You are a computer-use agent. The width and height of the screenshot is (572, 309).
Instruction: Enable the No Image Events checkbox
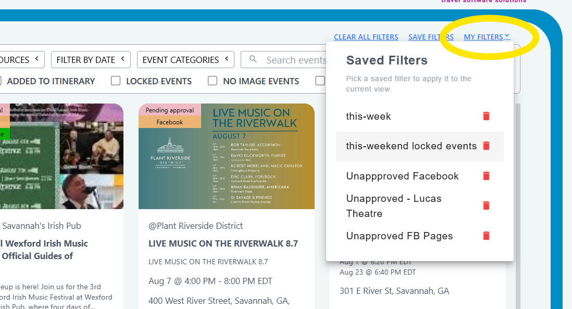[x=213, y=81]
